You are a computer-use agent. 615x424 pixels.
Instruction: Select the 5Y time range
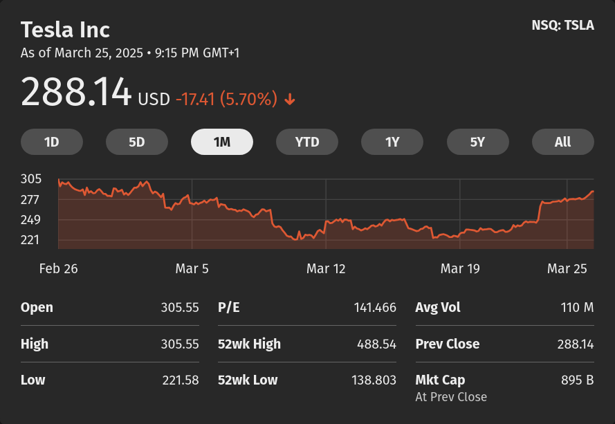point(478,142)
